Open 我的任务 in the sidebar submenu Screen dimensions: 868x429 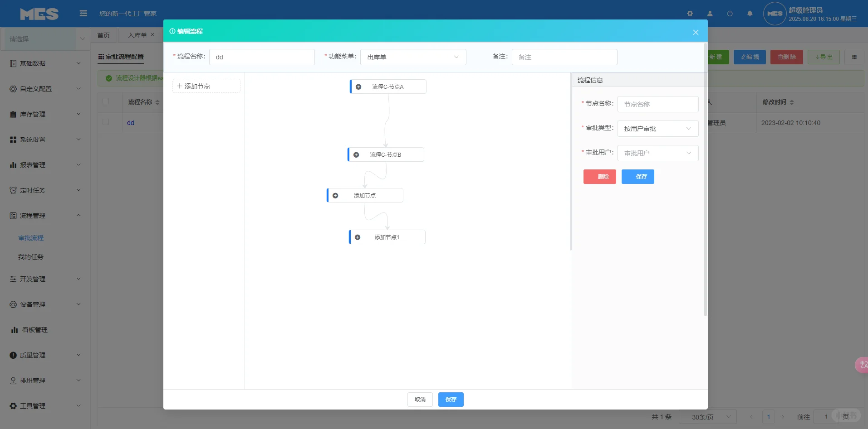click(31, 257)
